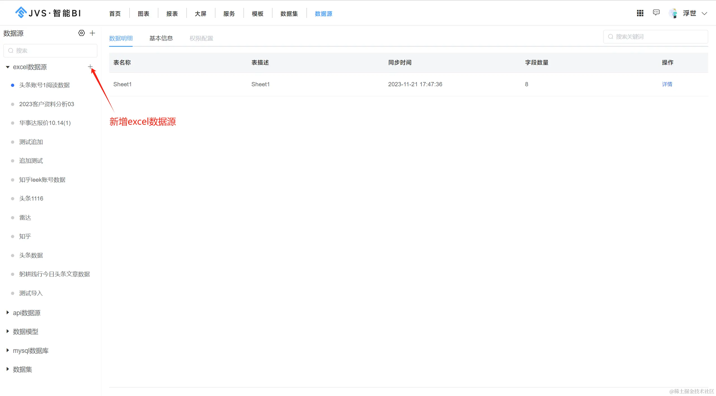Select 2023客户资料分析03 data source
The height and width of the screenshot is (396, 716).
(x=46, y=104)
